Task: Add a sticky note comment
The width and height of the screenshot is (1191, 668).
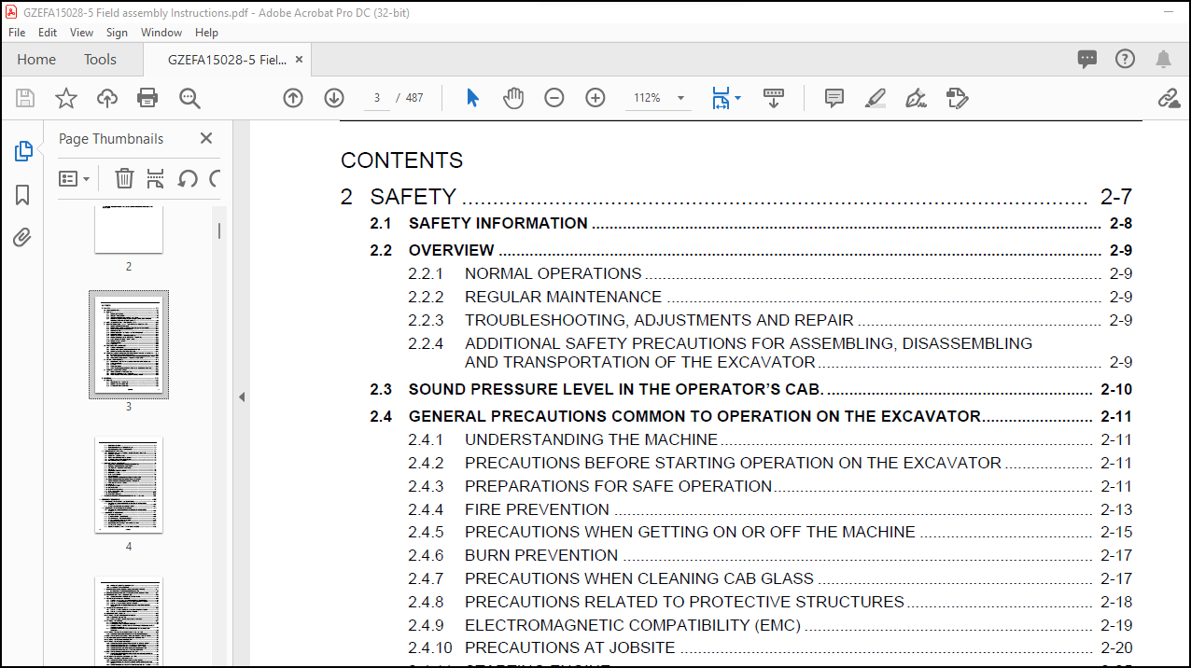Action: point(834,98)
